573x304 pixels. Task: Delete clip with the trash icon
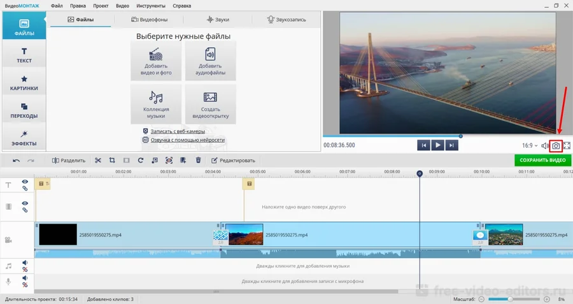199,161
